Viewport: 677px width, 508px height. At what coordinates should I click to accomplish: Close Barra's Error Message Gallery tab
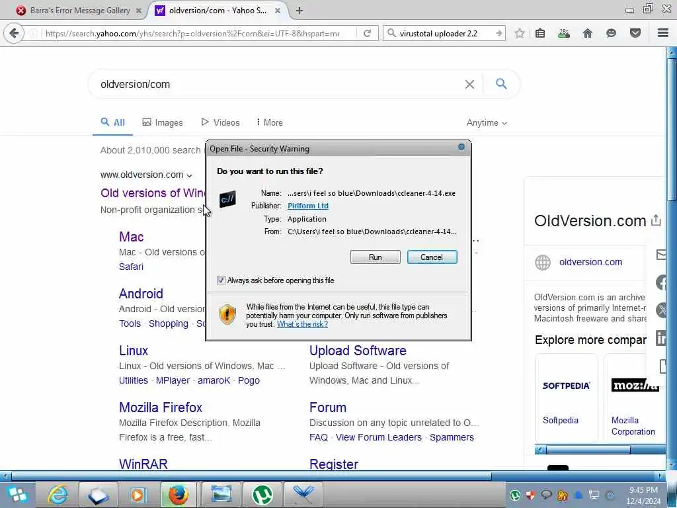coord(139,11)
